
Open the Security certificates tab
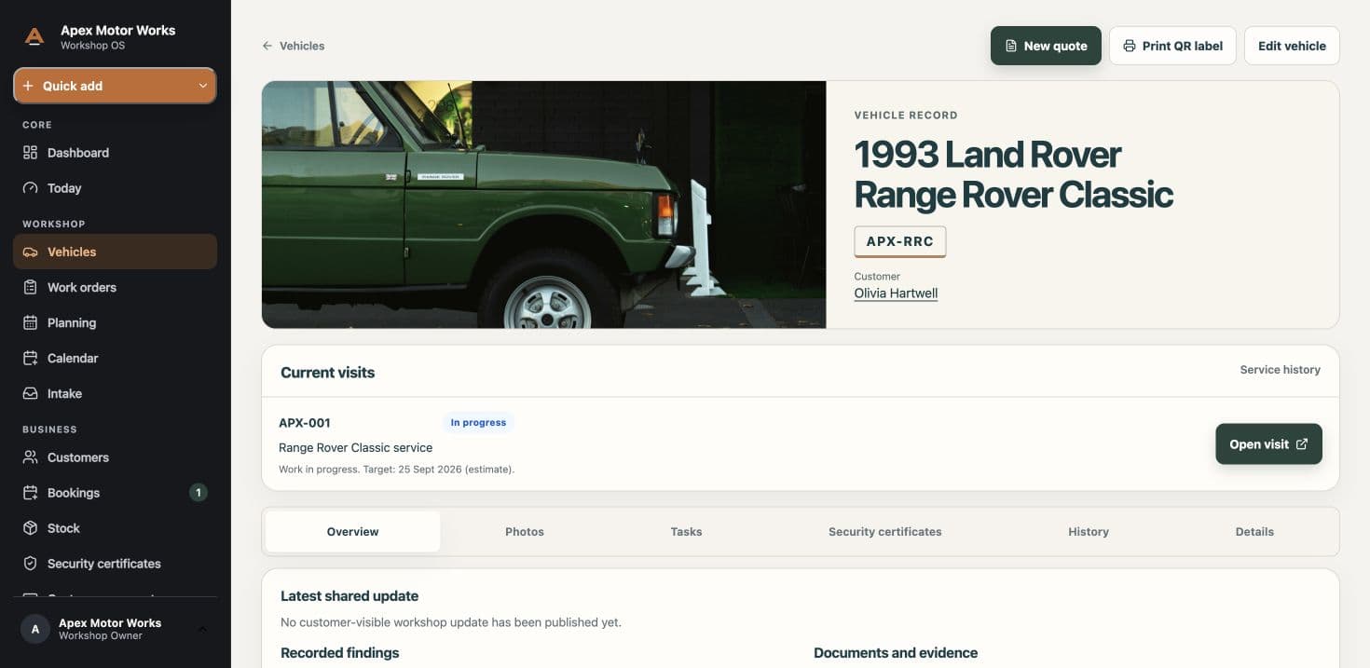(x=884, y=532)
